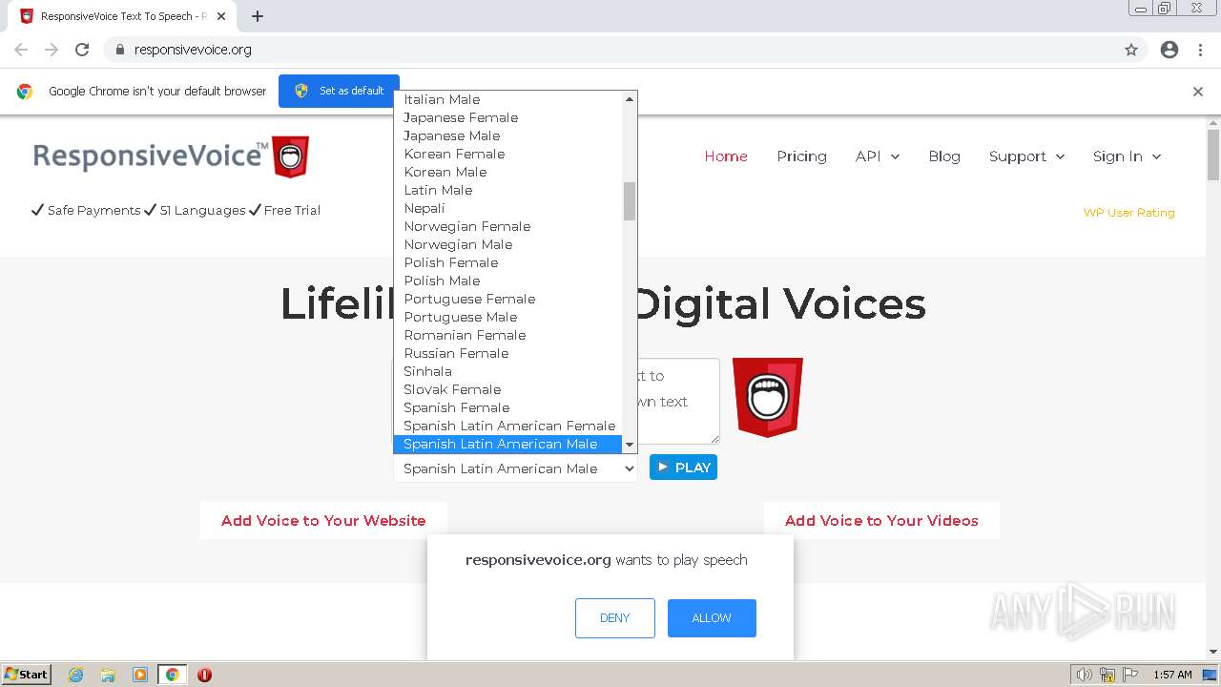Choose Spanish Female voice
1221x687 pixels.
508,407
